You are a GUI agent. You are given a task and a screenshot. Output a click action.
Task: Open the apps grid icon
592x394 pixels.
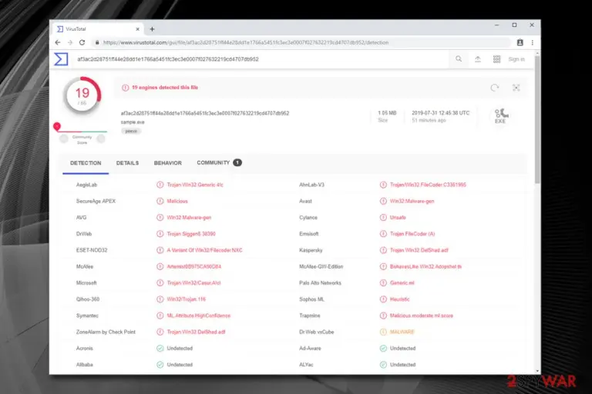[497, 59]
